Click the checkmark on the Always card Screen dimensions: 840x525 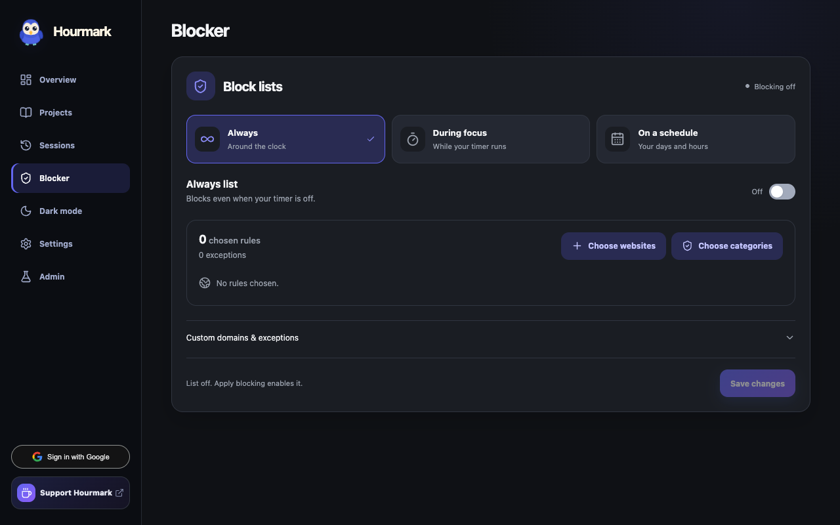pos(371,139)
